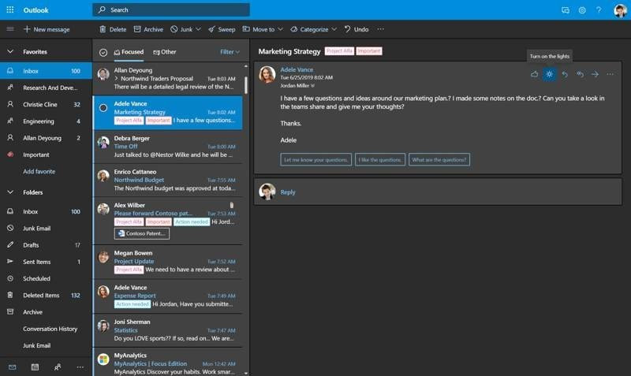
Task: Click suggested reply What are the questions?
Action: coord(439,160)
